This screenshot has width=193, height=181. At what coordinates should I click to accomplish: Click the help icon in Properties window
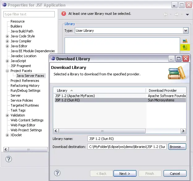9,159
